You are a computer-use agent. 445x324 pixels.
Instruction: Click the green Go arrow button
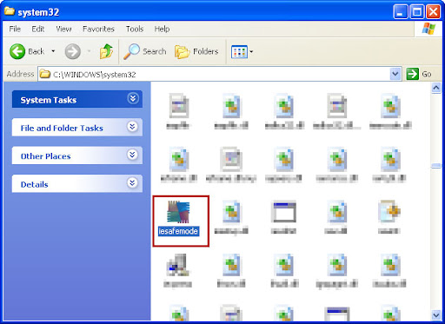[412, 74]
